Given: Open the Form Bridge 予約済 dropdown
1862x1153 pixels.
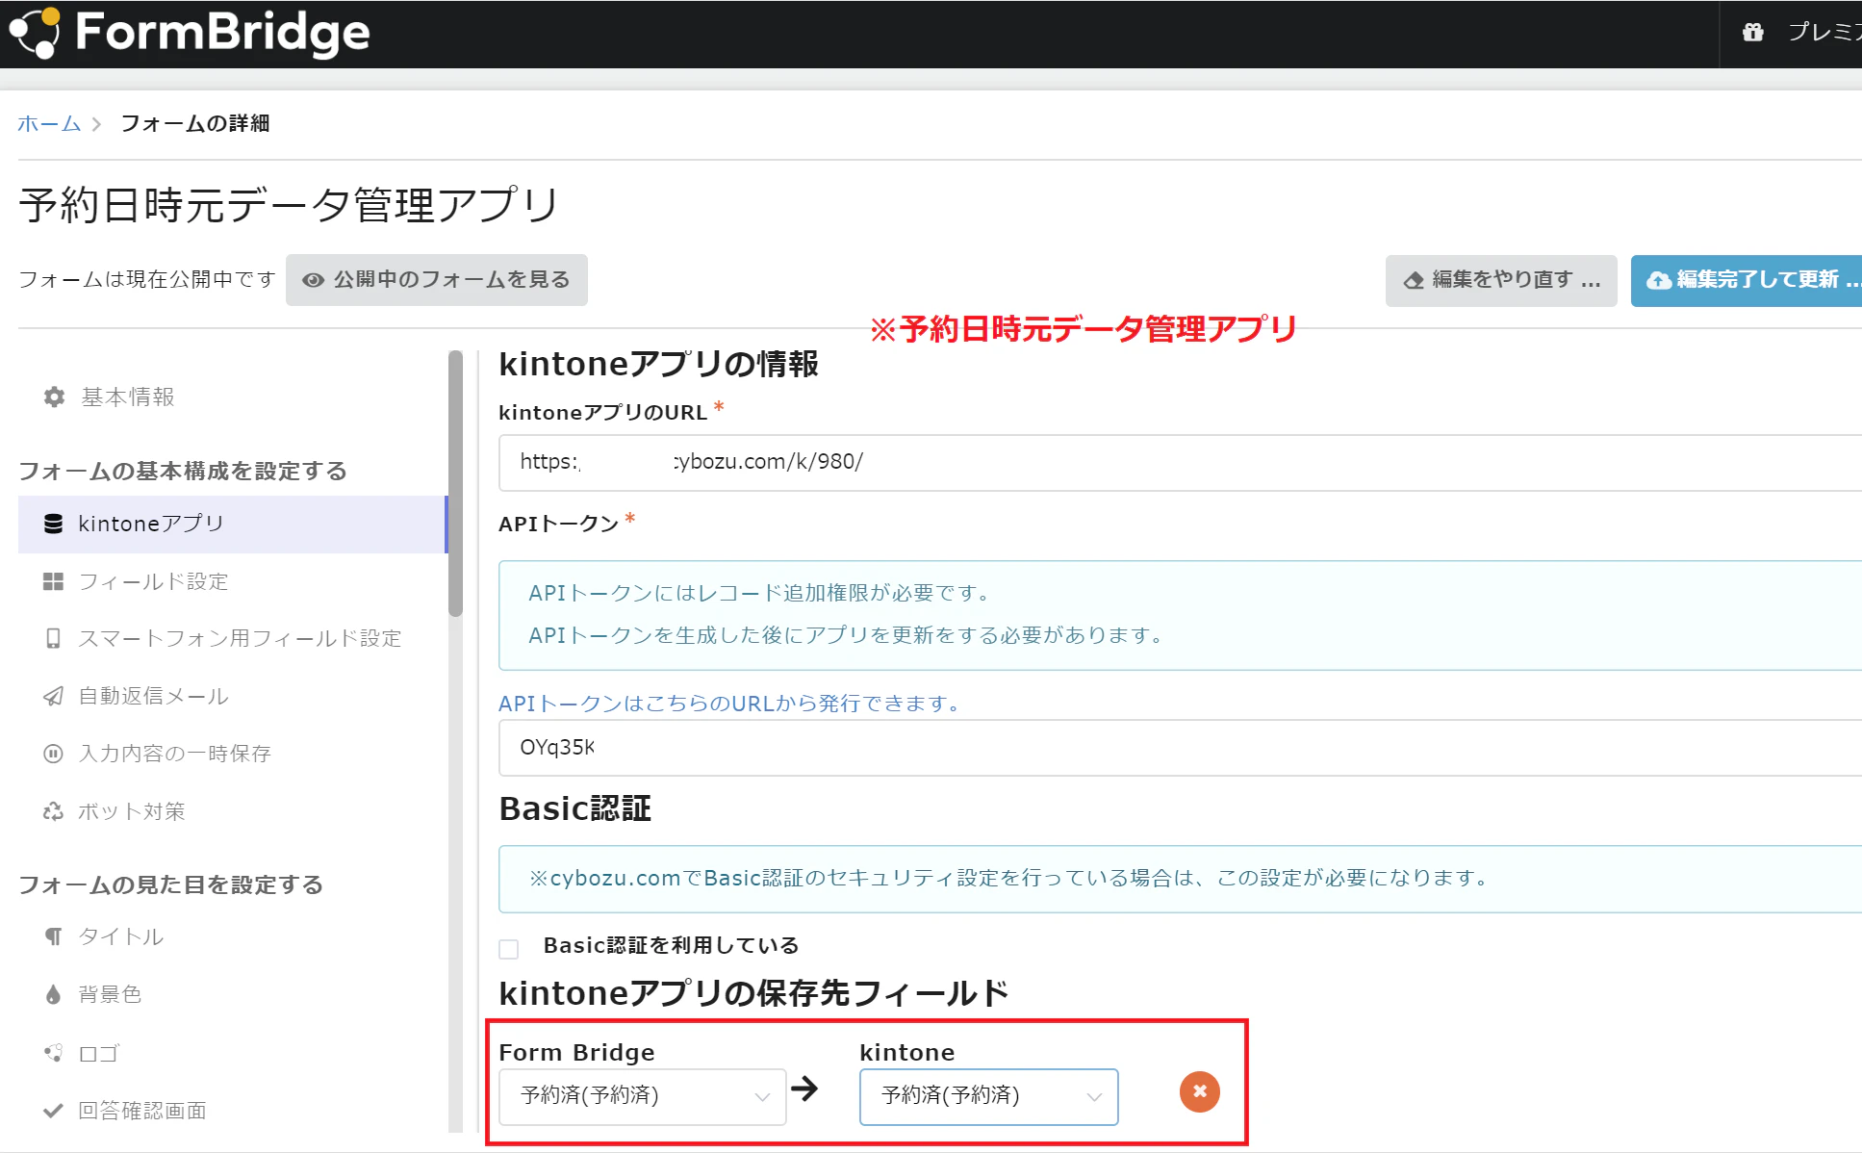Looking at the screenshot, I should [642, 1096].
